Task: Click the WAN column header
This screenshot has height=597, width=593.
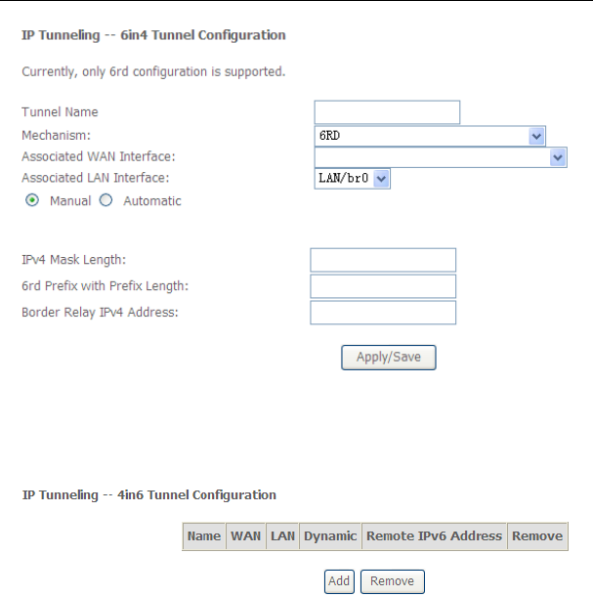Action: click(x=245, y=536)
